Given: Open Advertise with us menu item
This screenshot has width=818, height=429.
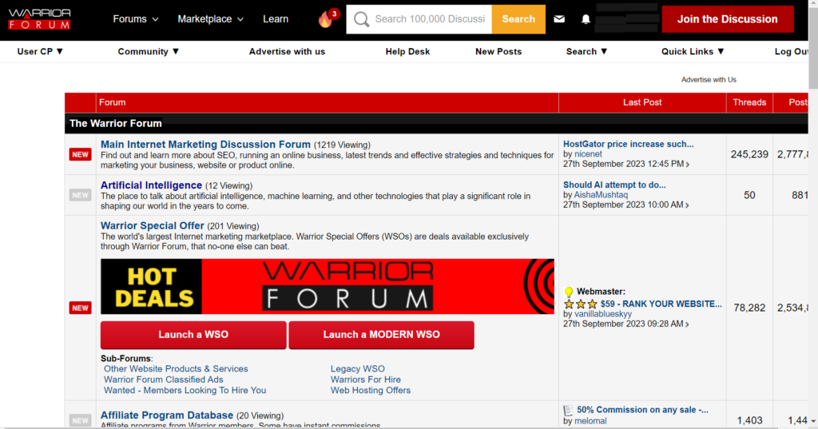Looking at the screenshot, I should pos(287,52).
